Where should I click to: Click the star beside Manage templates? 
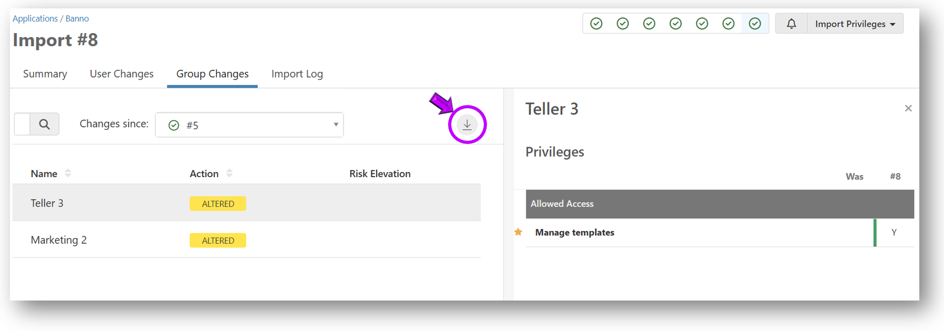[x=518, y=232]
